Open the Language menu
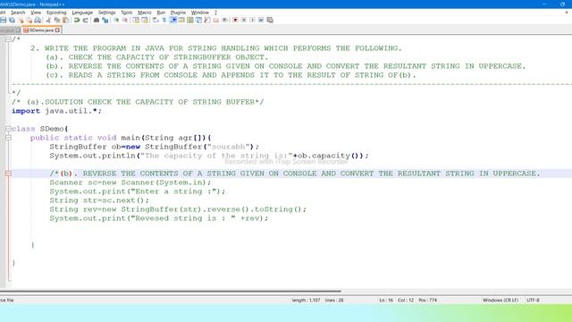This screenshot has height=322, width=572. pyautogui.click(x=82, y=13)
